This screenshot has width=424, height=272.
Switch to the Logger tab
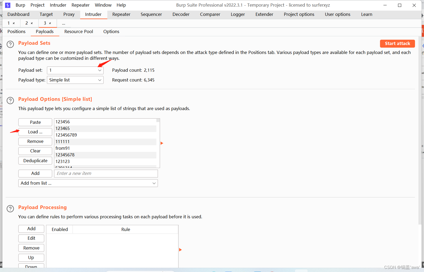(238, 14)
